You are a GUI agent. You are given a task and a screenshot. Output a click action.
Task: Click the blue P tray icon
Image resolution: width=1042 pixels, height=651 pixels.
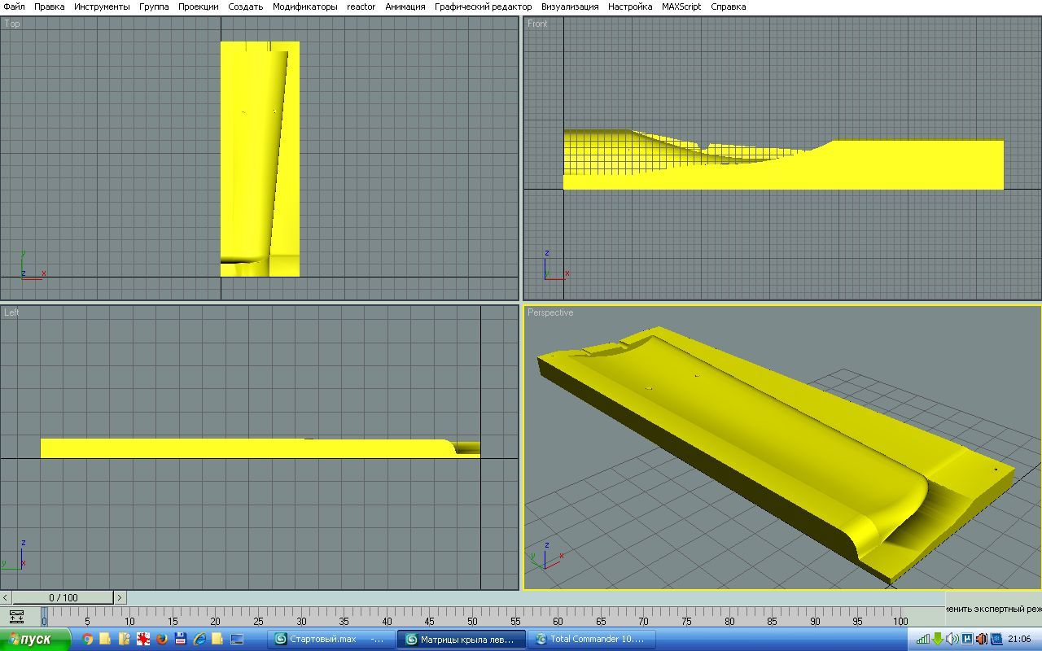pos(967,640)
